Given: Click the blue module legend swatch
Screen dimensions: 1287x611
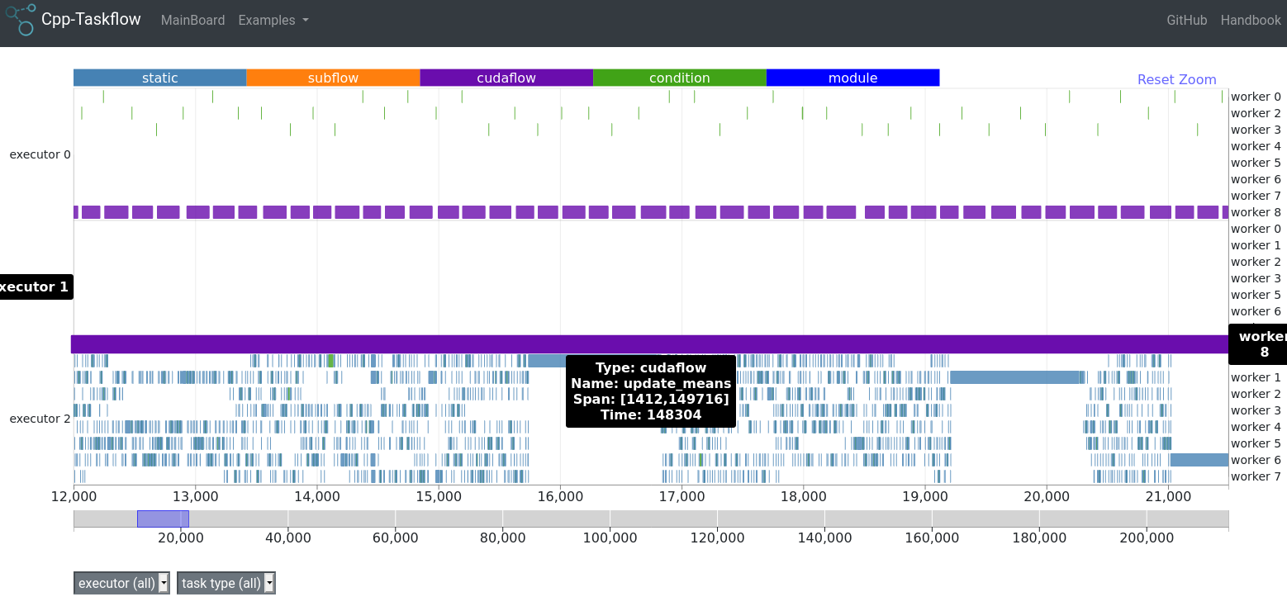Looking at the screenshot, I should coord(852,78).
